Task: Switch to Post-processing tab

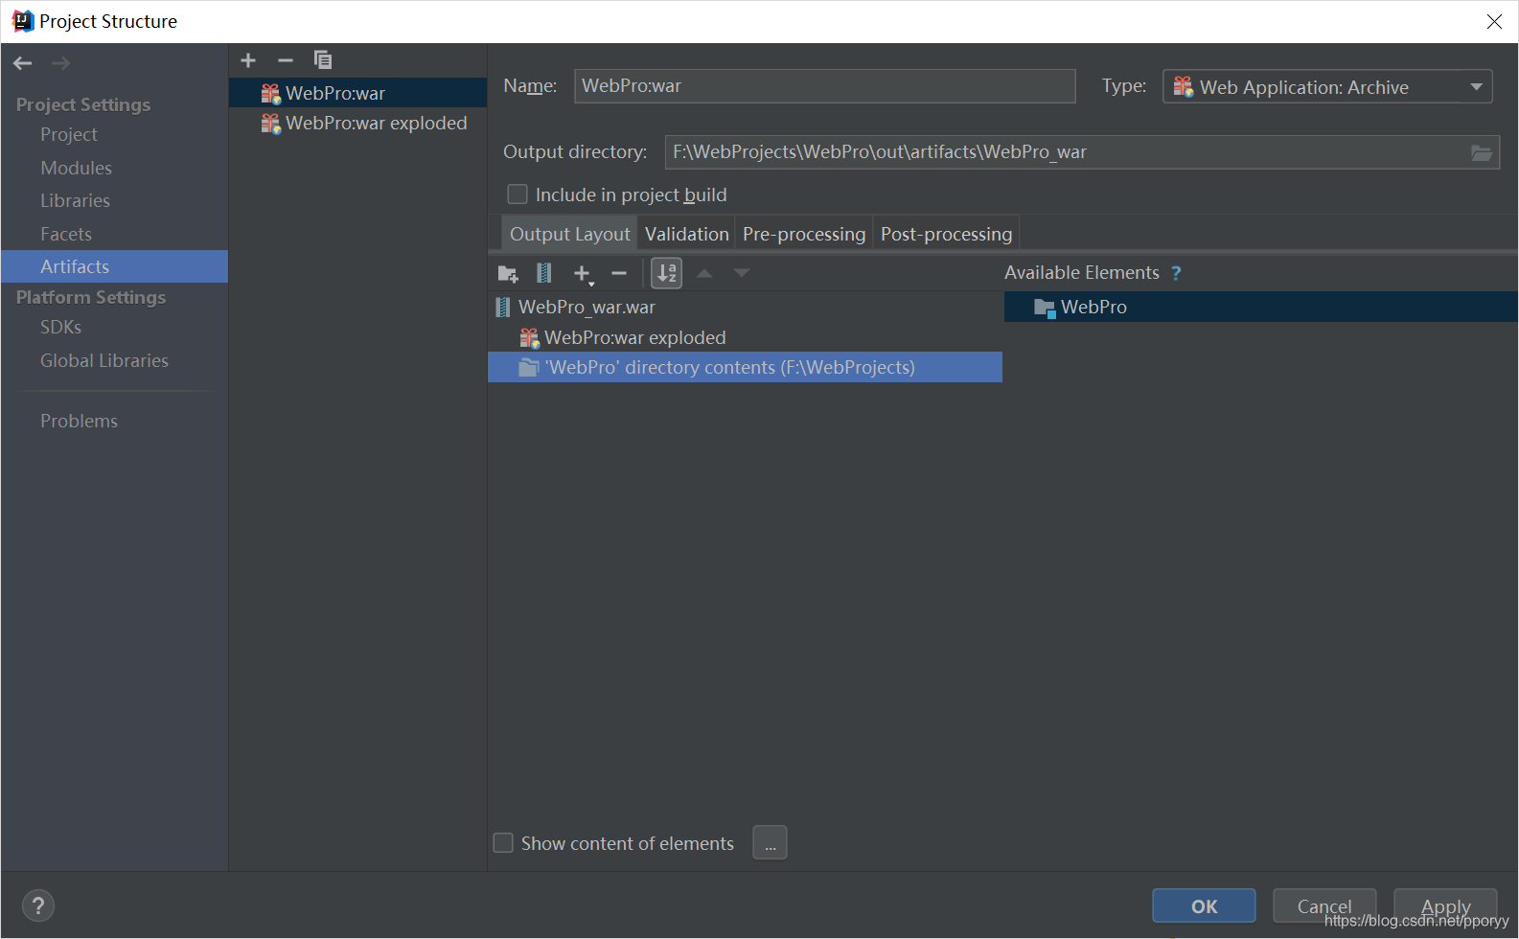Action: [946, 235]
